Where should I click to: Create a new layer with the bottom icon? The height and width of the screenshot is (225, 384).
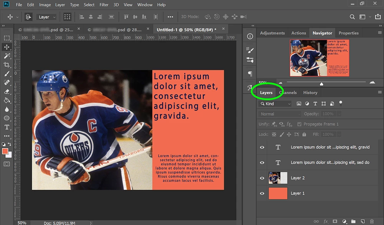362,221
